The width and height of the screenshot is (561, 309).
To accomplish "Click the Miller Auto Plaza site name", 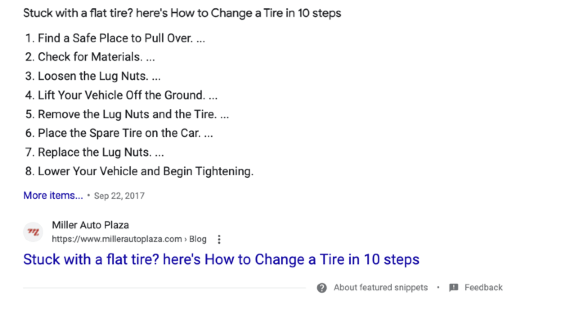I will pyautogui.click(x=90, y=225).
